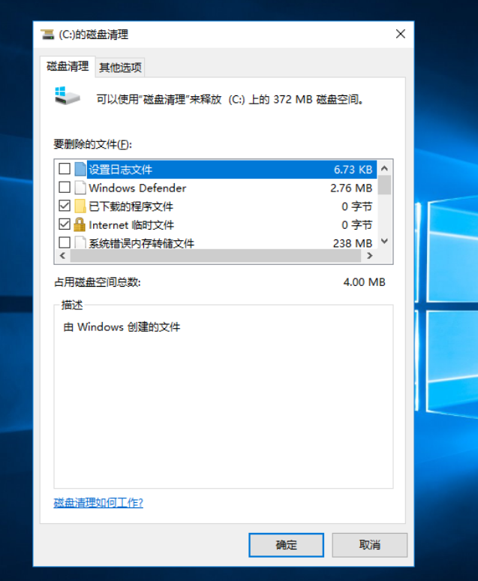Image resolution: width=478 pixels, height=581 pixels.
Task: Switch to the 磁盘清理 tab
Action: [68, 66]
